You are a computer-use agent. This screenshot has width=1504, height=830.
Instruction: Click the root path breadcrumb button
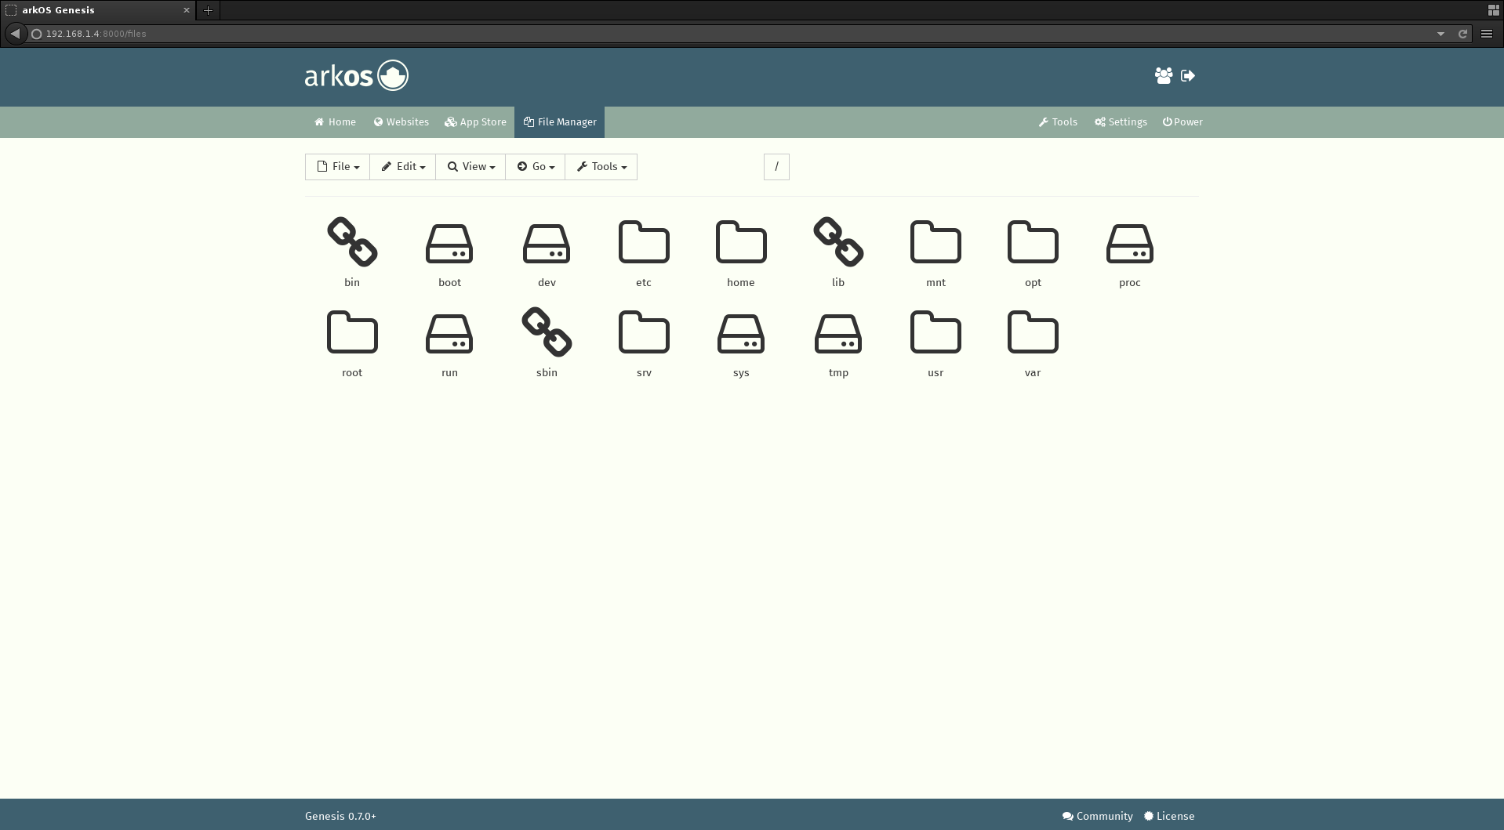[776, 167]
